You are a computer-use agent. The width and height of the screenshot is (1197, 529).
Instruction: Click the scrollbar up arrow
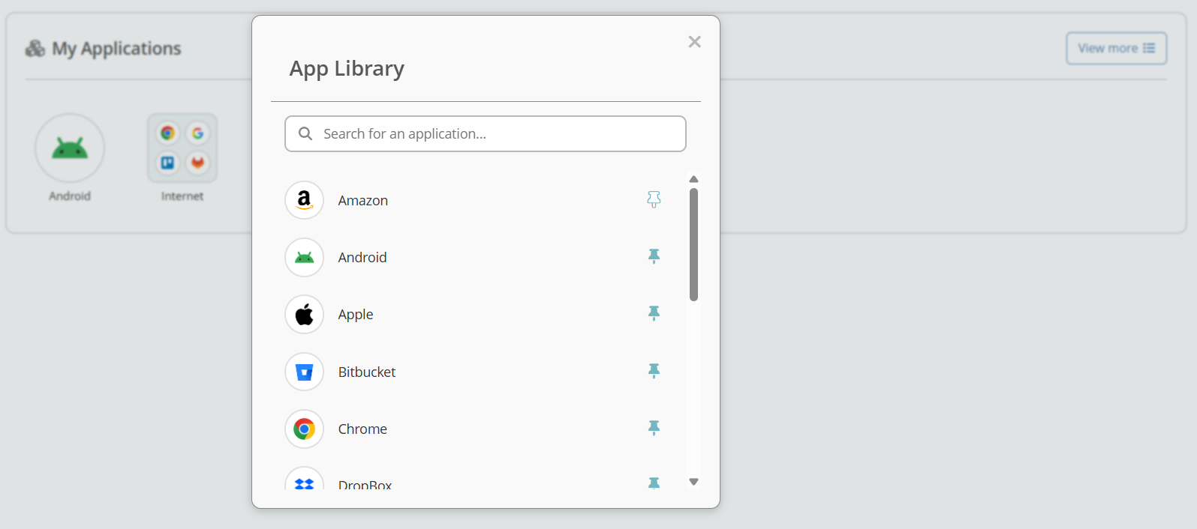tap(693, 179)
